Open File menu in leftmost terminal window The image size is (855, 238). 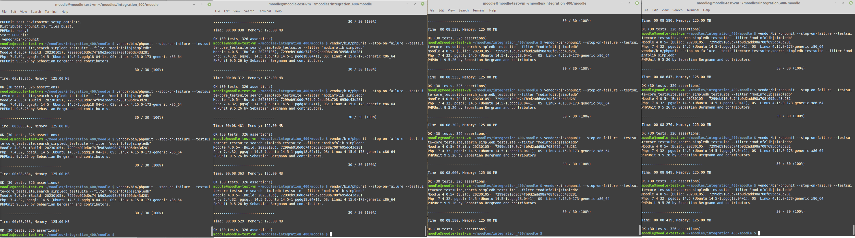coord(4,12)
